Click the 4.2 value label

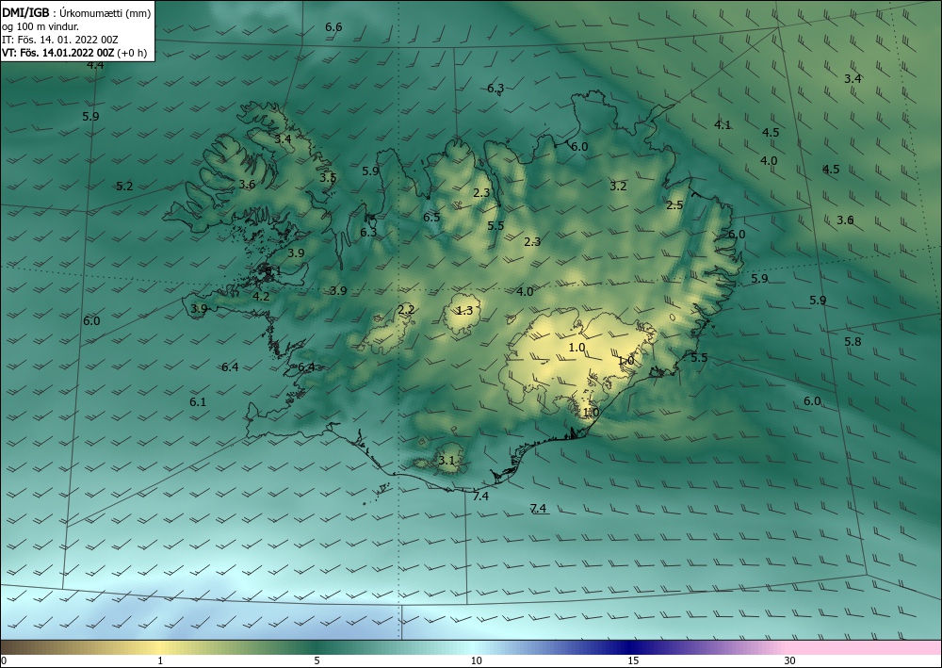point(261,296)
